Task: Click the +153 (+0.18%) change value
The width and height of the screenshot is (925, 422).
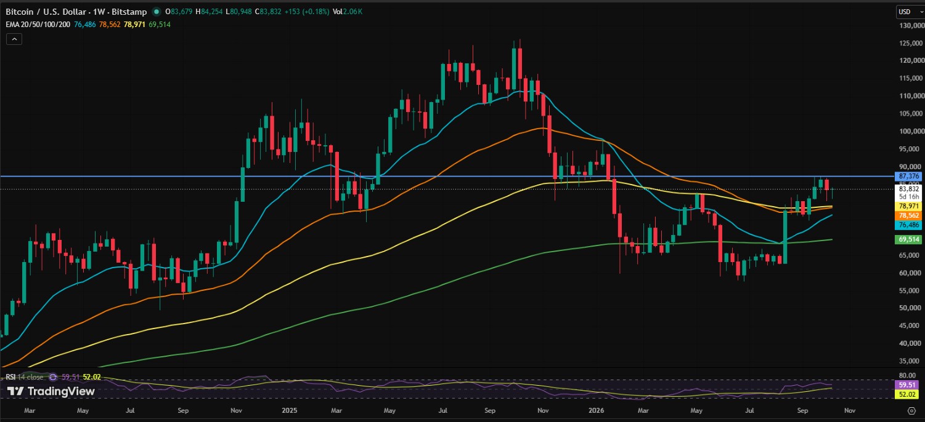Action: pyautogui.click(x=308, y=12)
